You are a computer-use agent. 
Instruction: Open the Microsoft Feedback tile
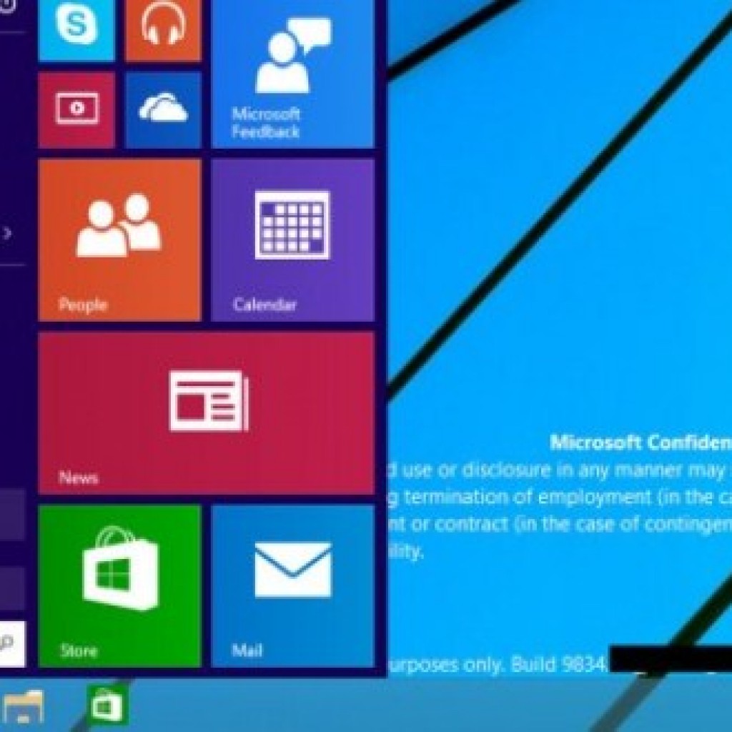292,74
